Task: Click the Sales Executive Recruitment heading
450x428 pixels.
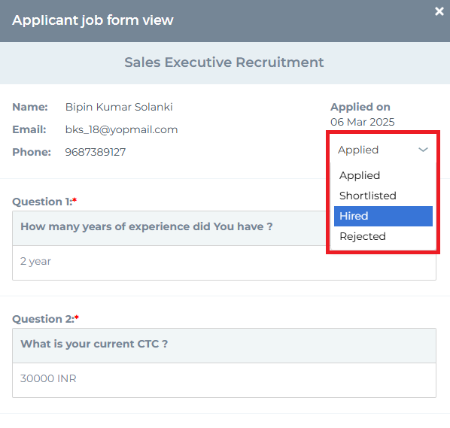Action: coord(223,62)
